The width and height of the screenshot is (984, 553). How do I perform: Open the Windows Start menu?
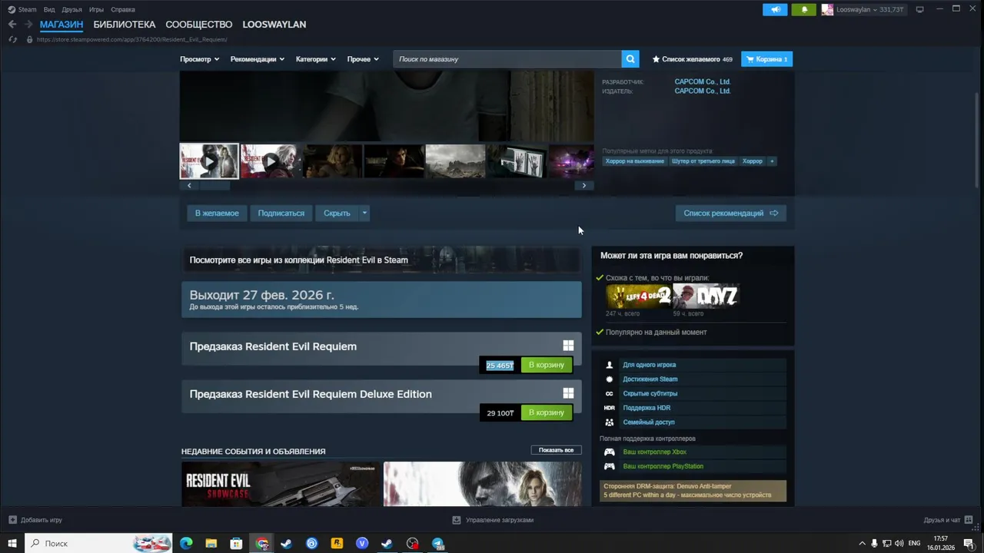[12, 544]
